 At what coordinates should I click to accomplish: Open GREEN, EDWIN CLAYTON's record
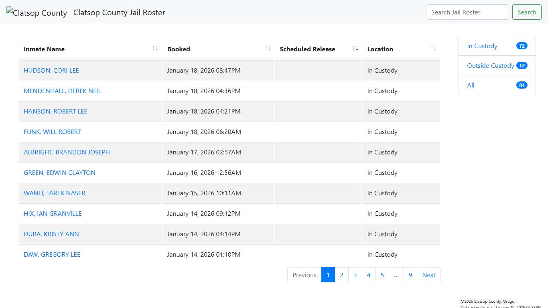(x=59, y=172)
